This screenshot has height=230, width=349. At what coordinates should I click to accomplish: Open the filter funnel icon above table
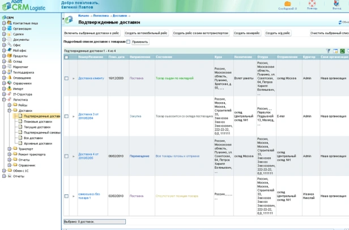click(328, 51)
